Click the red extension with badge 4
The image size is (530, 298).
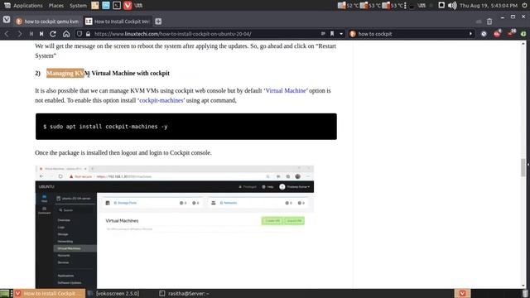click(497, 33)
